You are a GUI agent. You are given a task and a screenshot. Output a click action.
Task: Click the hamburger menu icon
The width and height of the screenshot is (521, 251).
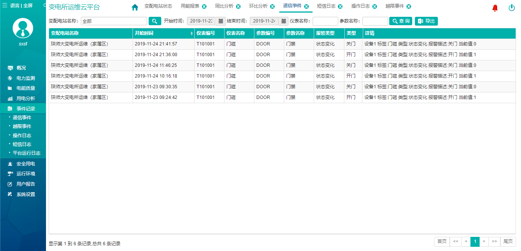coord(5,5)
